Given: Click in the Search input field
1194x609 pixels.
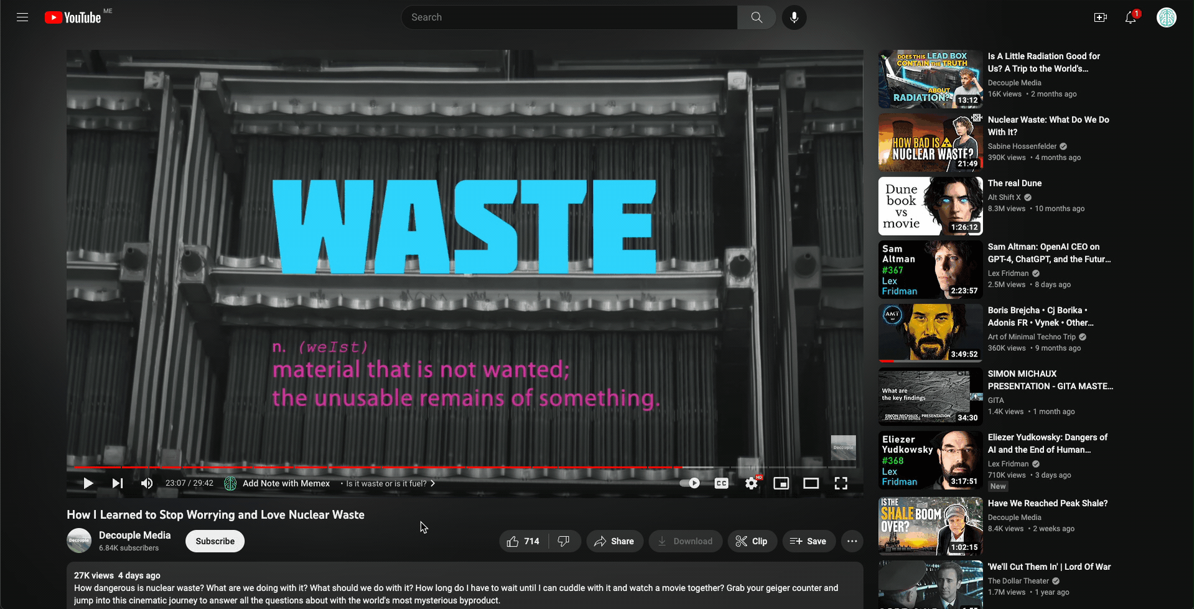Looking at the screenshot, I should pos(569,17).
